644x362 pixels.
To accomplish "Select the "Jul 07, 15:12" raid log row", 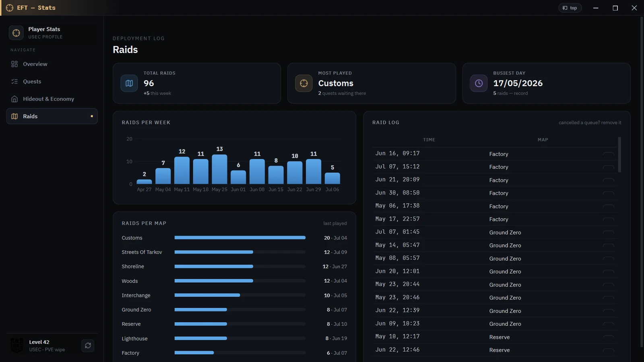I will (x=495, y=167).
